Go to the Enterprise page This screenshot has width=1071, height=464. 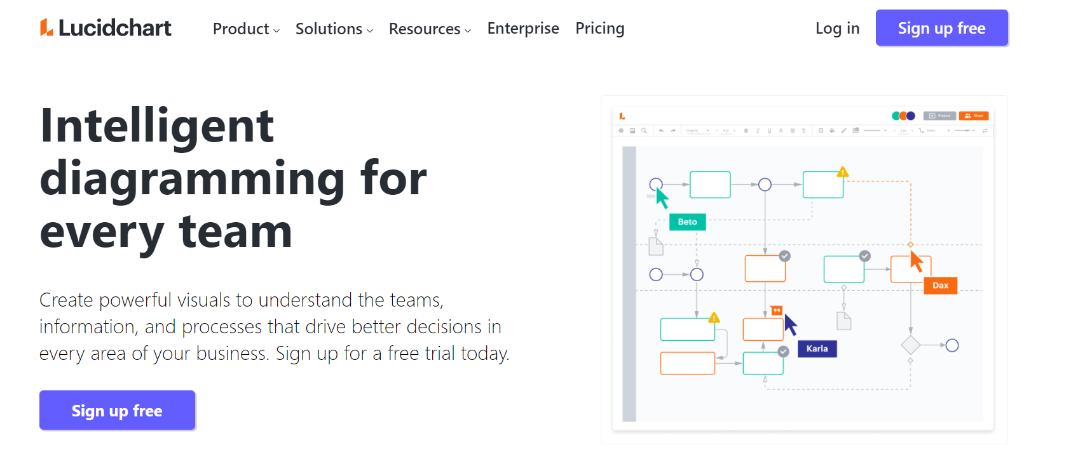click(523, 29)
